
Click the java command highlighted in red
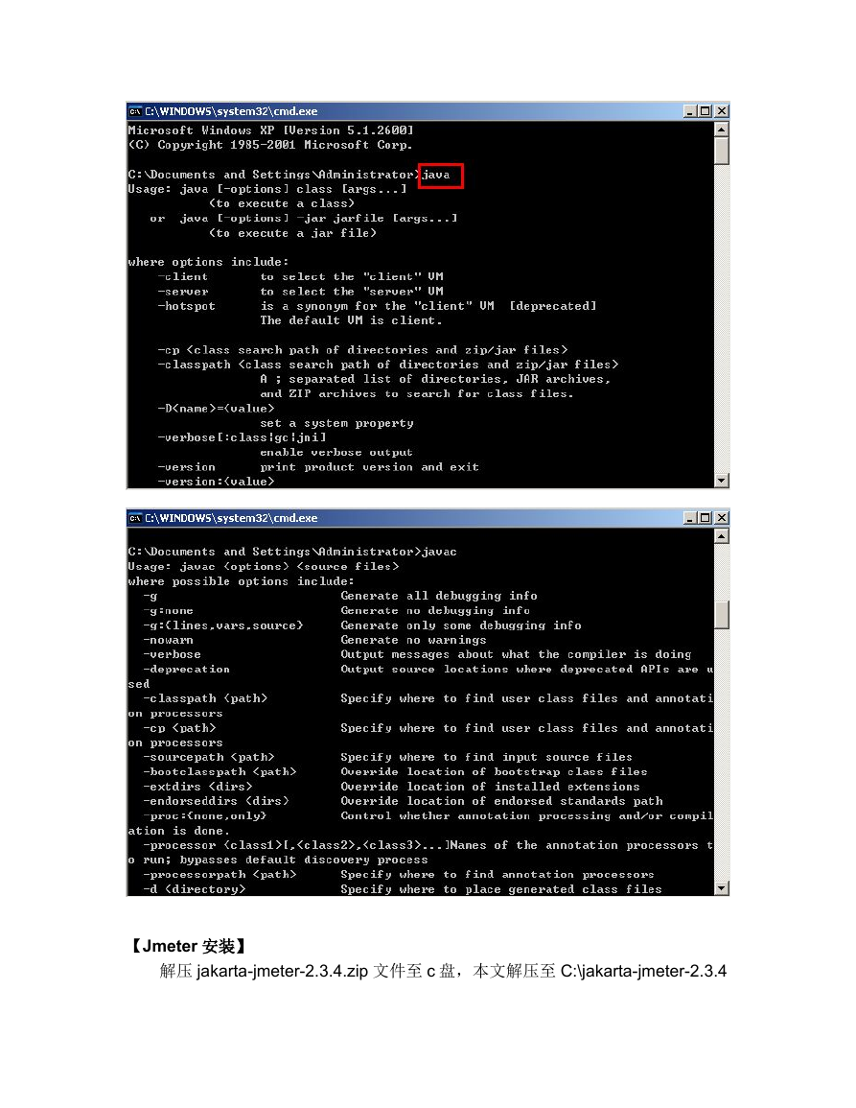pos(436,175)
